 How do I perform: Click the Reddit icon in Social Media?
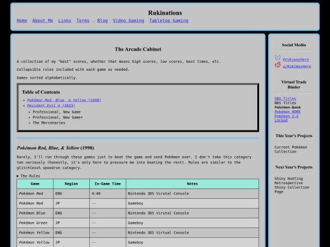point(277,65)
